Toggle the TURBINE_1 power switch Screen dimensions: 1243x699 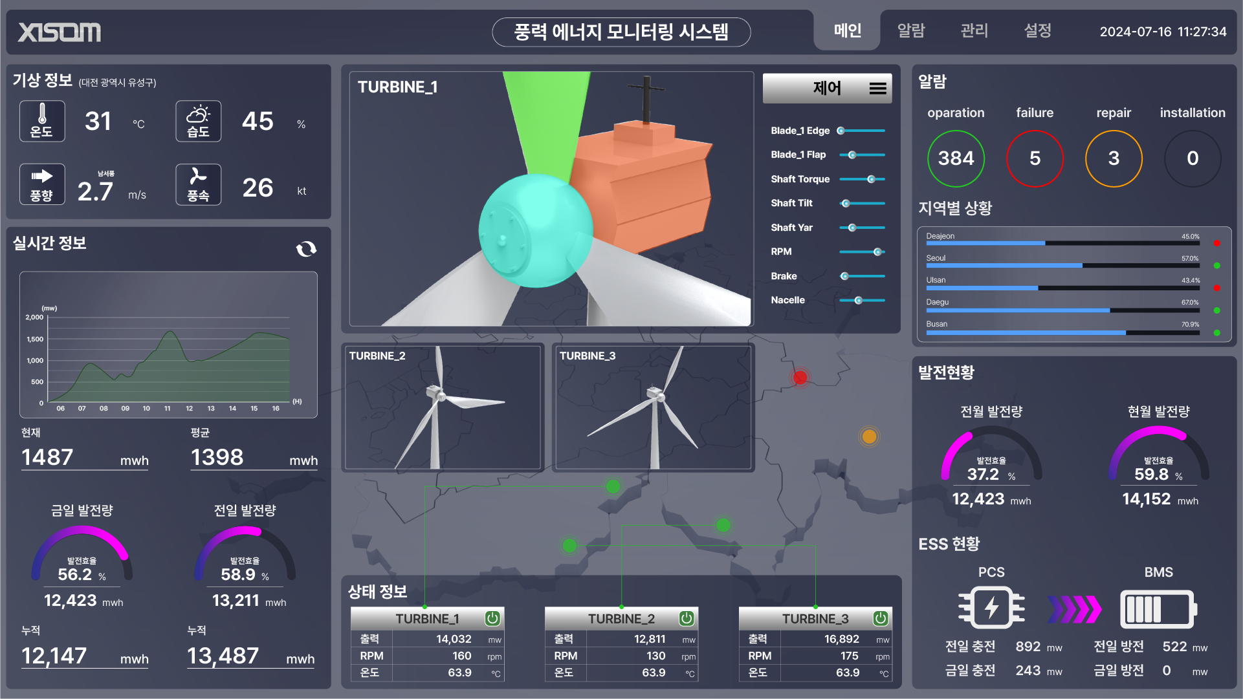(x=492, y=618)
